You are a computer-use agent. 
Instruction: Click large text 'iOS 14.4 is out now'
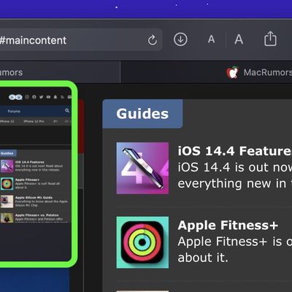pos(235,167)
